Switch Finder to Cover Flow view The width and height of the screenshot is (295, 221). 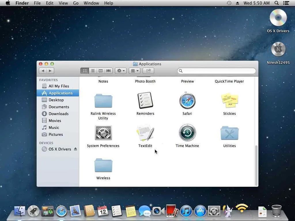pyautogui.click(x=109, y=71)
